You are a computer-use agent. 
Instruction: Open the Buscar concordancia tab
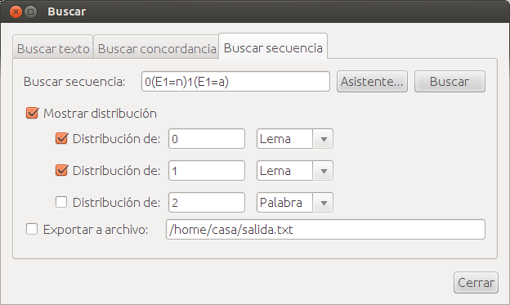[x=156, y=48]
